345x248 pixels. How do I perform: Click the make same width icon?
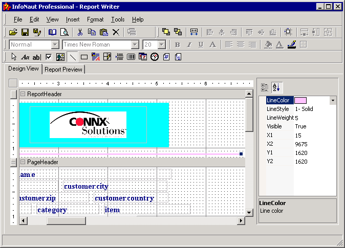point(194,32)
